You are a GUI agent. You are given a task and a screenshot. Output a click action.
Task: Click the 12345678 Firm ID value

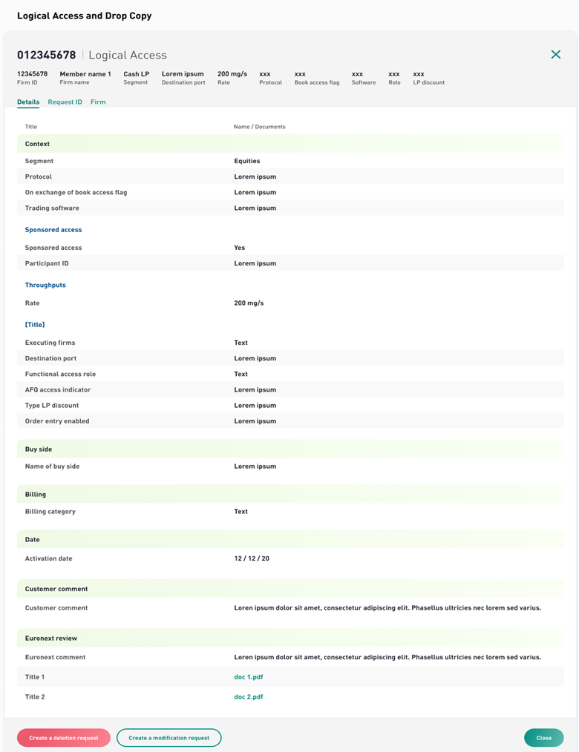coord(32,74)
